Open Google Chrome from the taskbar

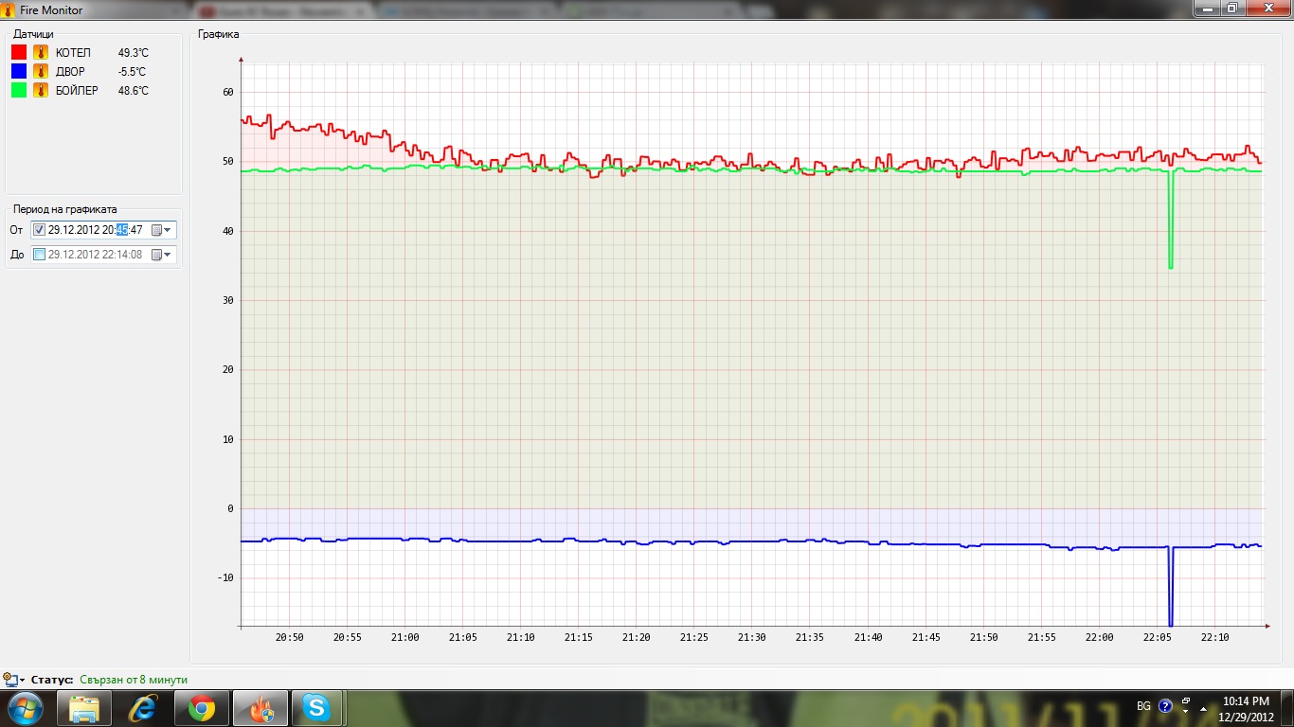pos(201,708)
